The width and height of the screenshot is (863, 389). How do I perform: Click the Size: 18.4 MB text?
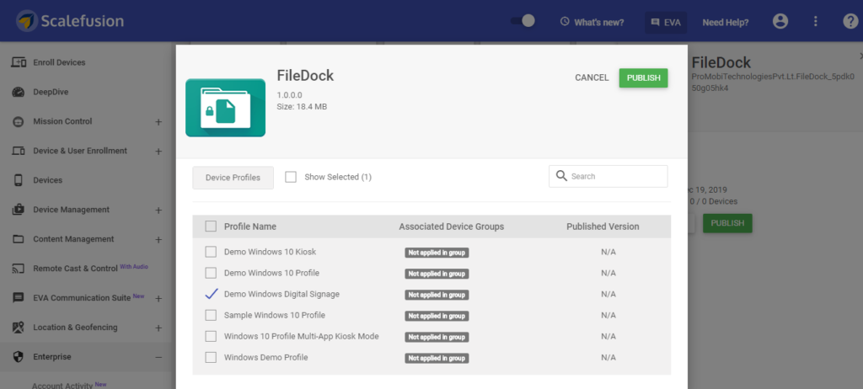pos(302,107)
